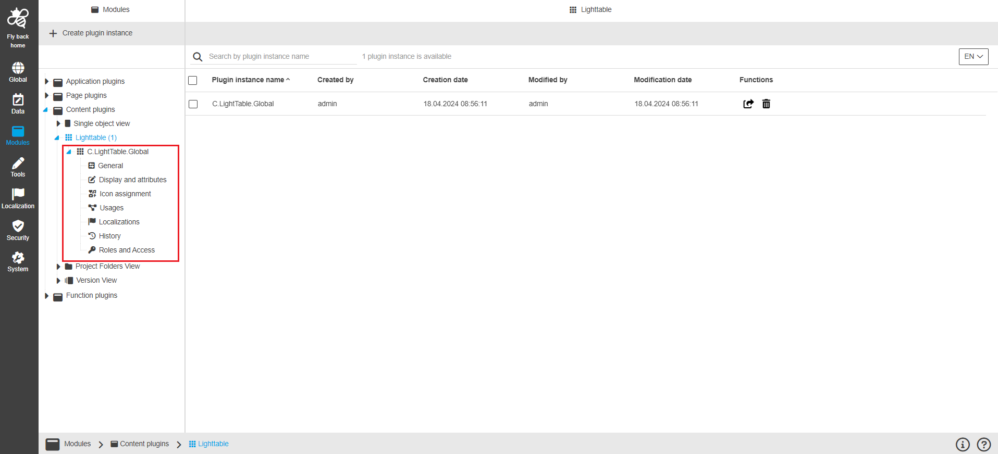Select Localizations in the tree

point(119,222)
